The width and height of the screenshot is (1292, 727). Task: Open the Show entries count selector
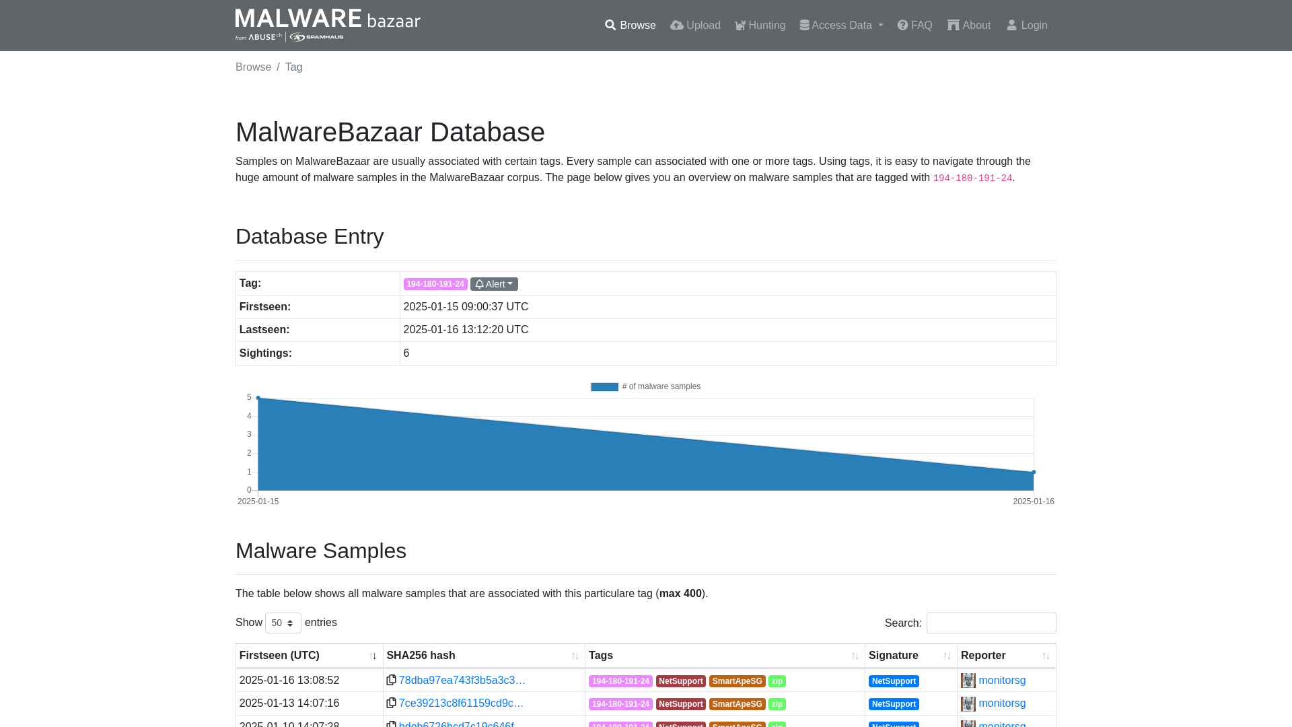click(283, 623)
